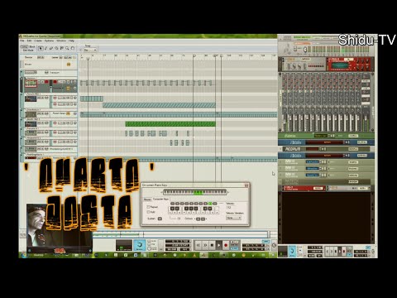Click the stop button in the transport
The width and height of the screenshot is (397, 298).
point(212,245)
